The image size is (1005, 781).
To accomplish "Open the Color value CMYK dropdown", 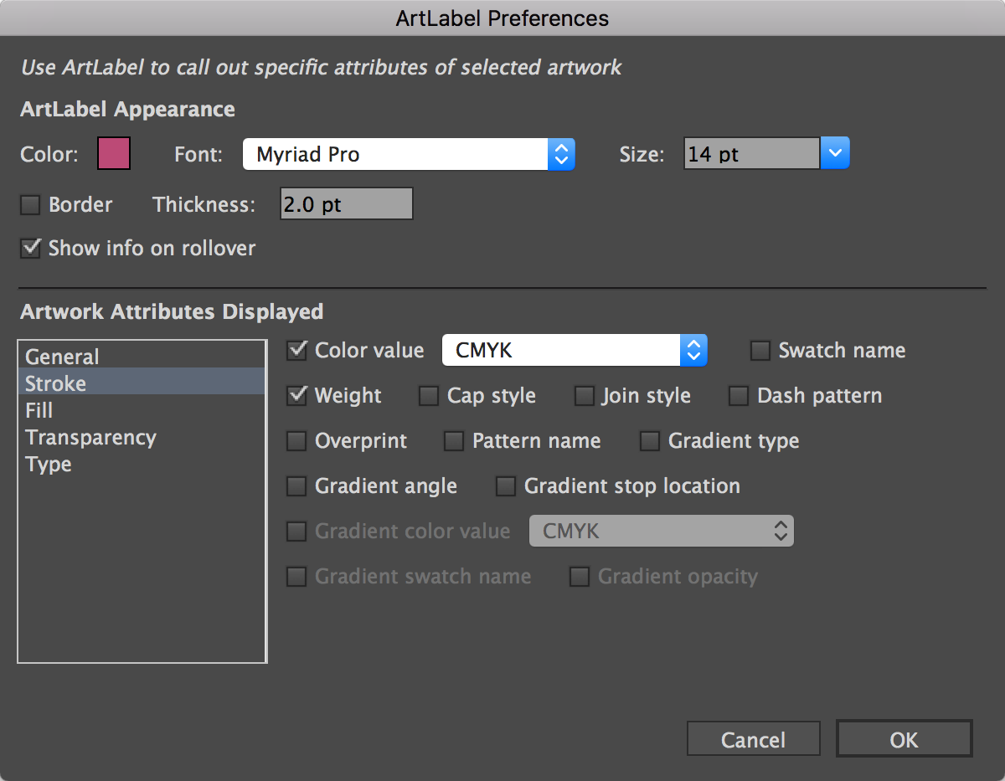I will pos(575,351).
